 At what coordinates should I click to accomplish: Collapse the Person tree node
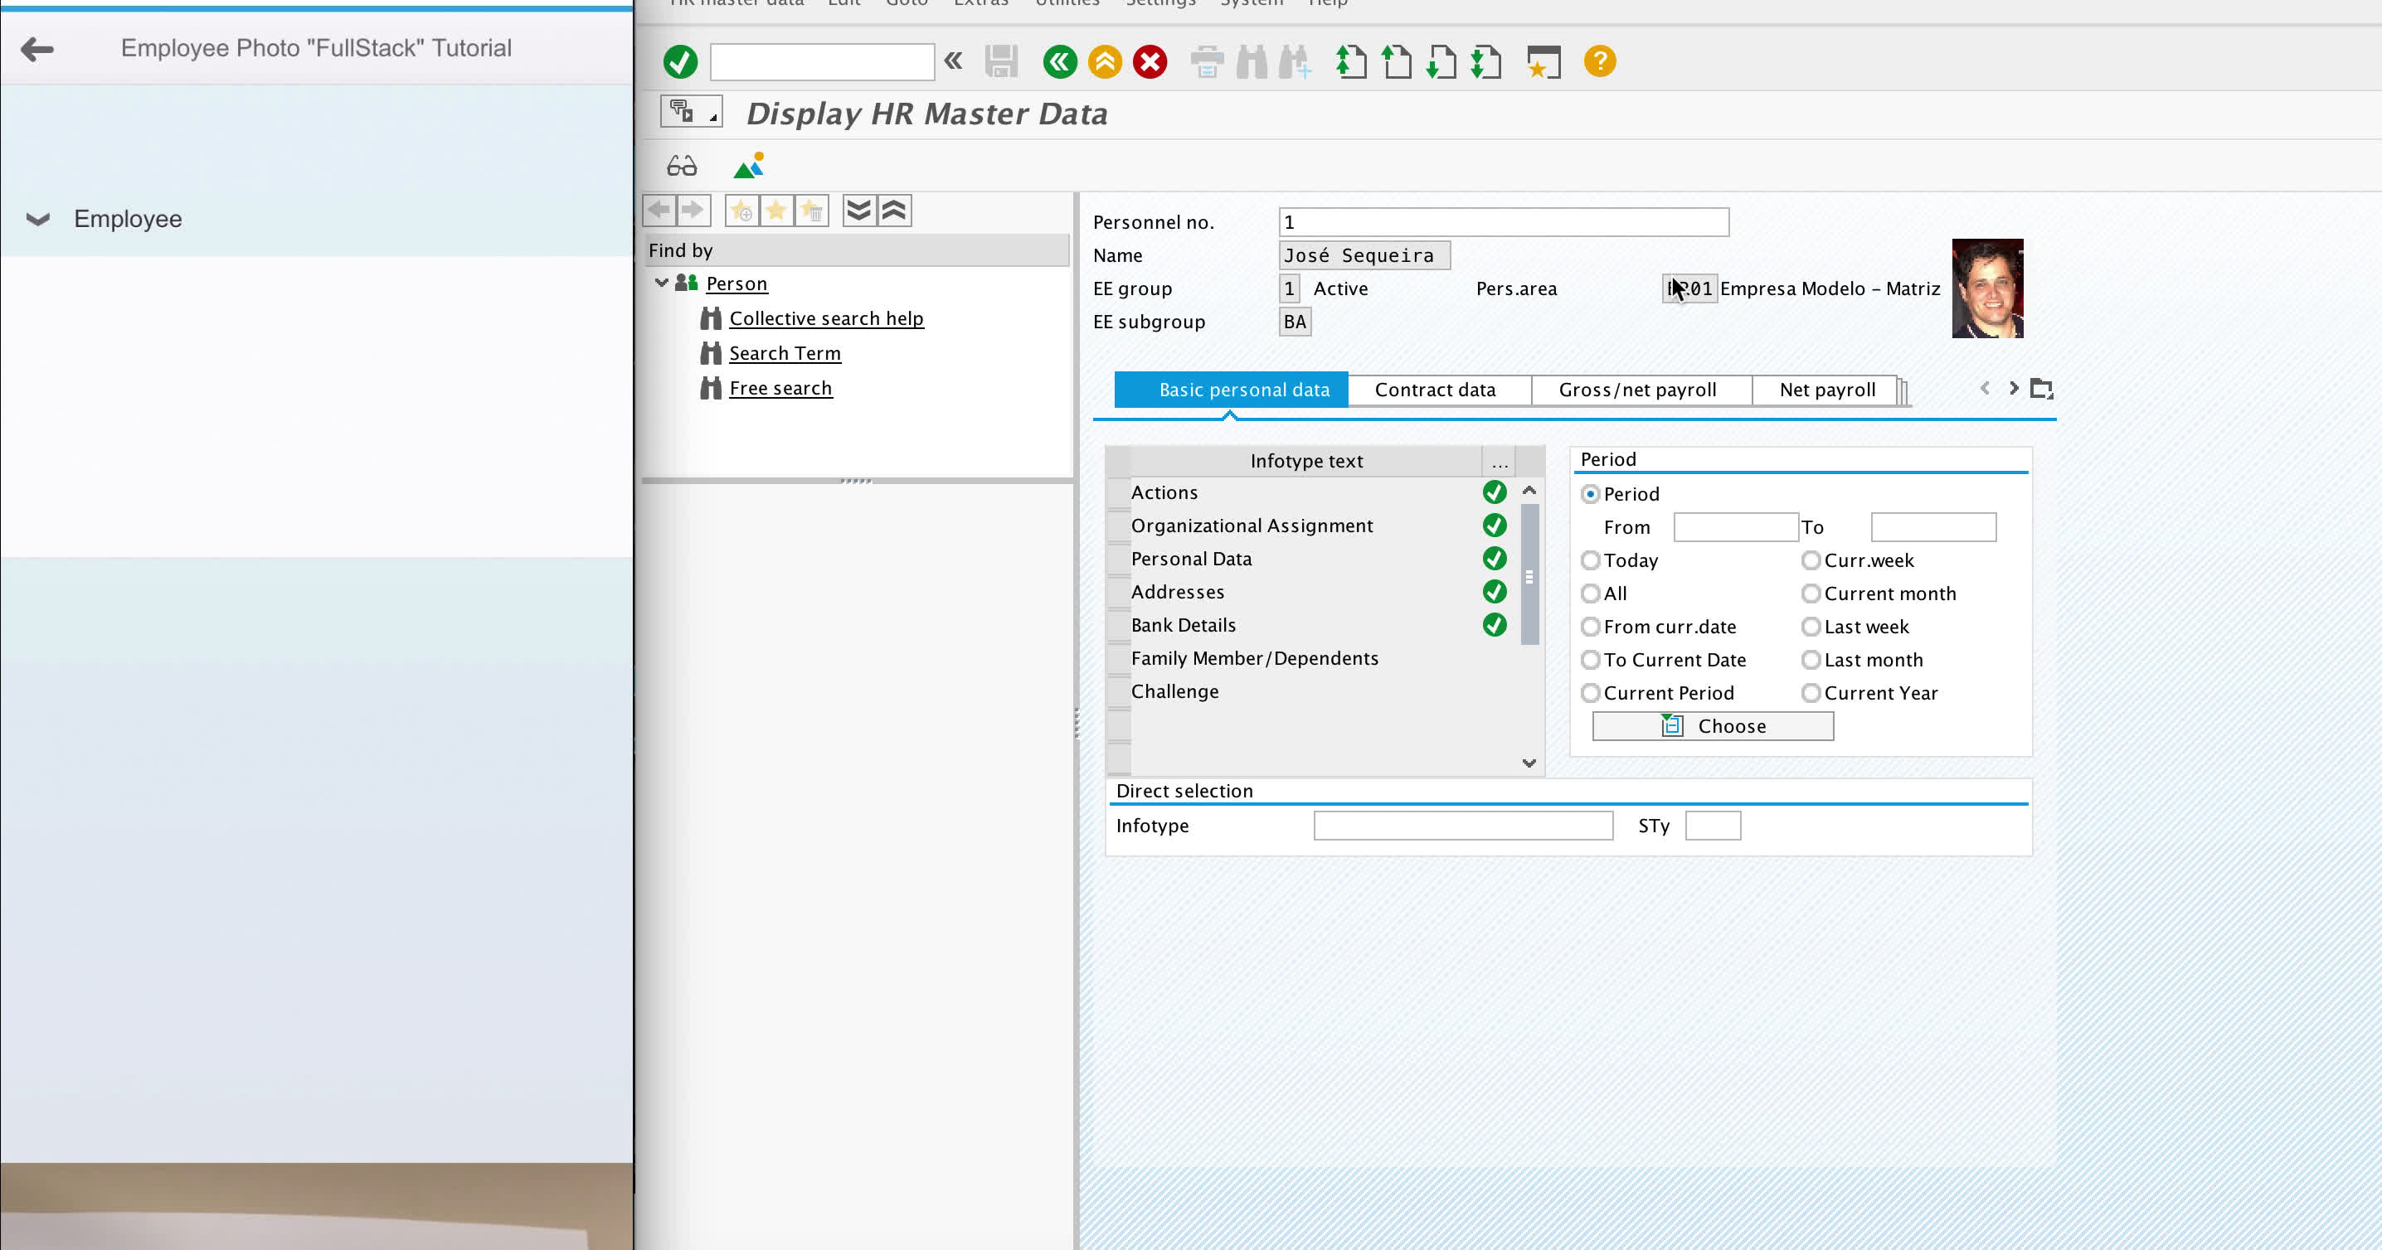pyautogui.click(x=660, y=283)
